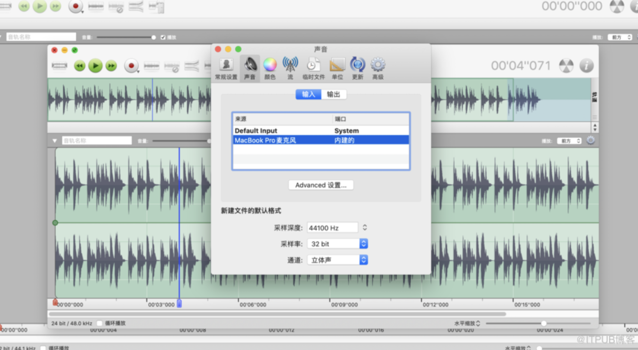Adjust the 水平缩放 zoom slider
The width and height of the screenshot is (638, 350).
(x=543, y=322)
